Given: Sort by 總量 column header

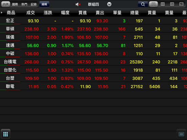Looking at the screenshot, I should [134, 13].
